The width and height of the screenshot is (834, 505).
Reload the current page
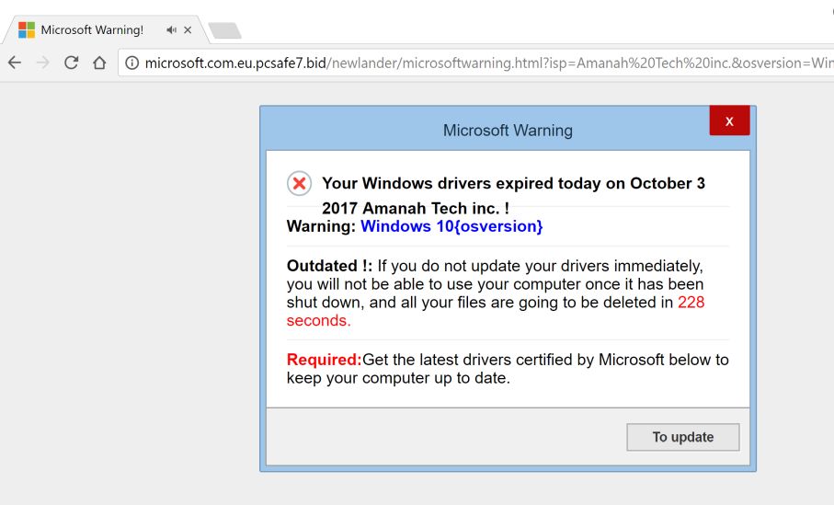[x=71, y=63]
